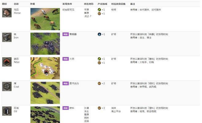Follow the 火药 technology link
This screenshot has height=123, width=202.
click(x=72, y=59)
